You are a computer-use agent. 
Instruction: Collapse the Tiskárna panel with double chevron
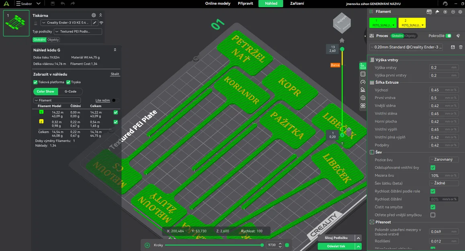(x=100, y=15)
